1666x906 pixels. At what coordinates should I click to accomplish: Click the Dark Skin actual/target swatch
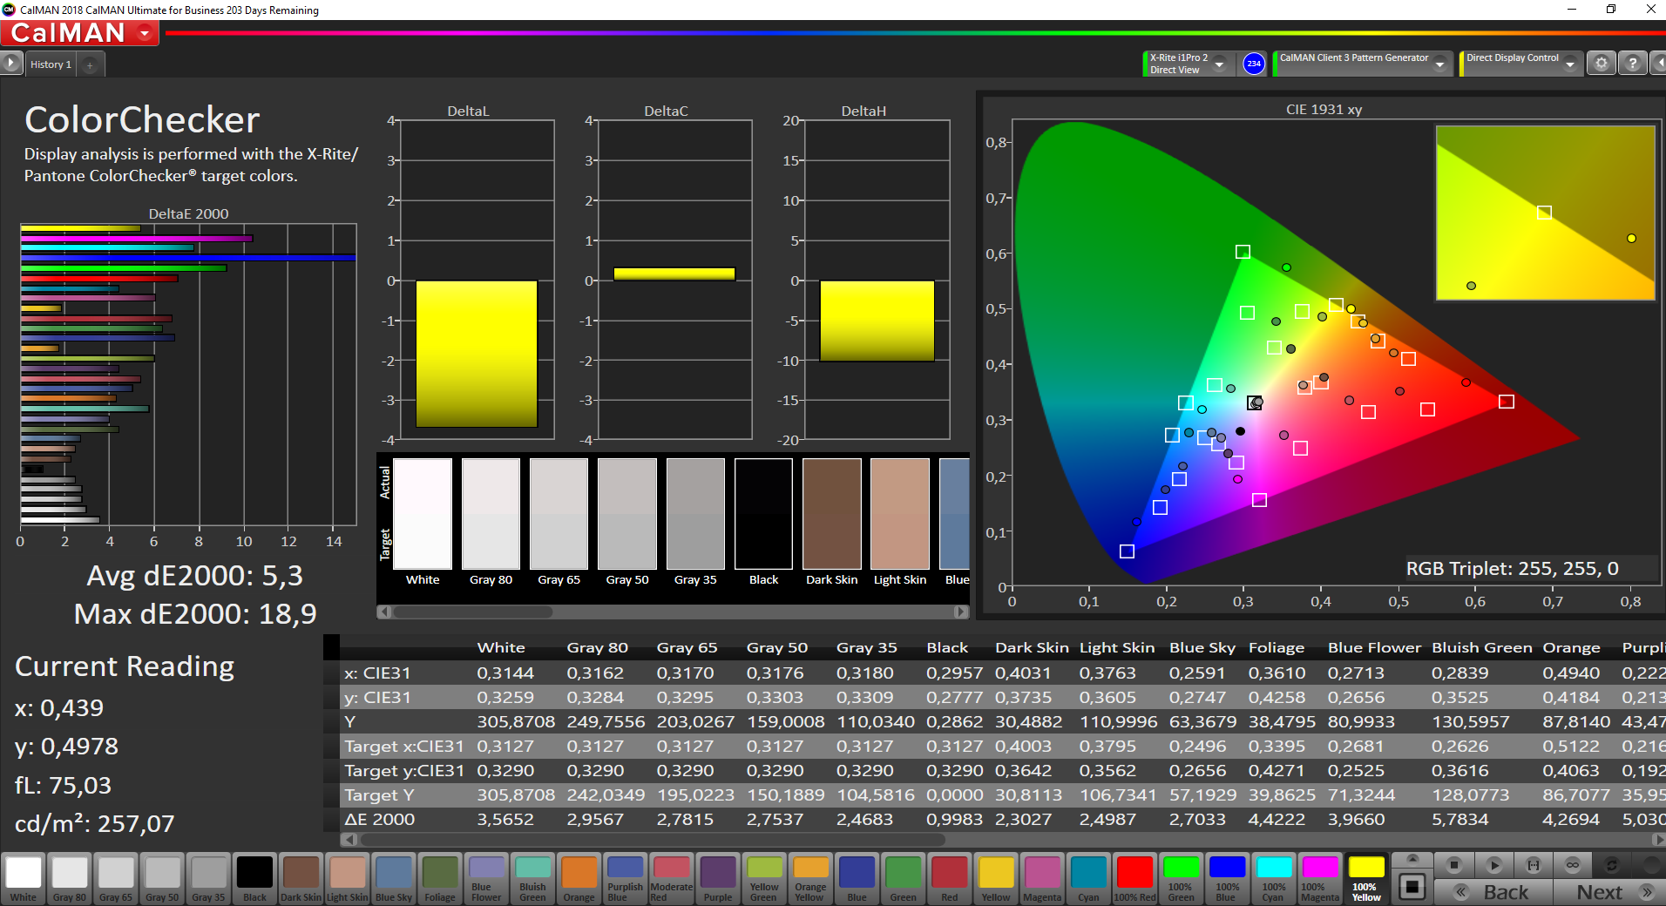click(831, 514)
